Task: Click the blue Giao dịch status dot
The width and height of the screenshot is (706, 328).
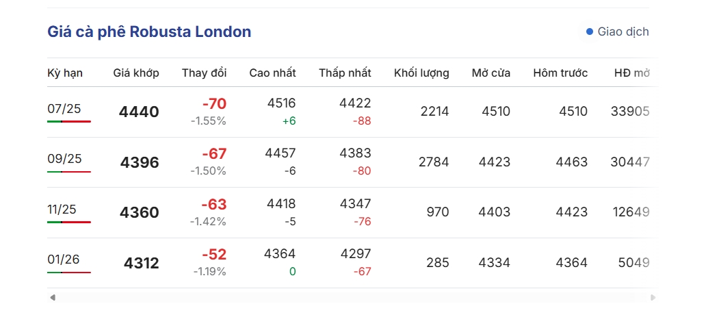Action: click(x=590, y=31)
